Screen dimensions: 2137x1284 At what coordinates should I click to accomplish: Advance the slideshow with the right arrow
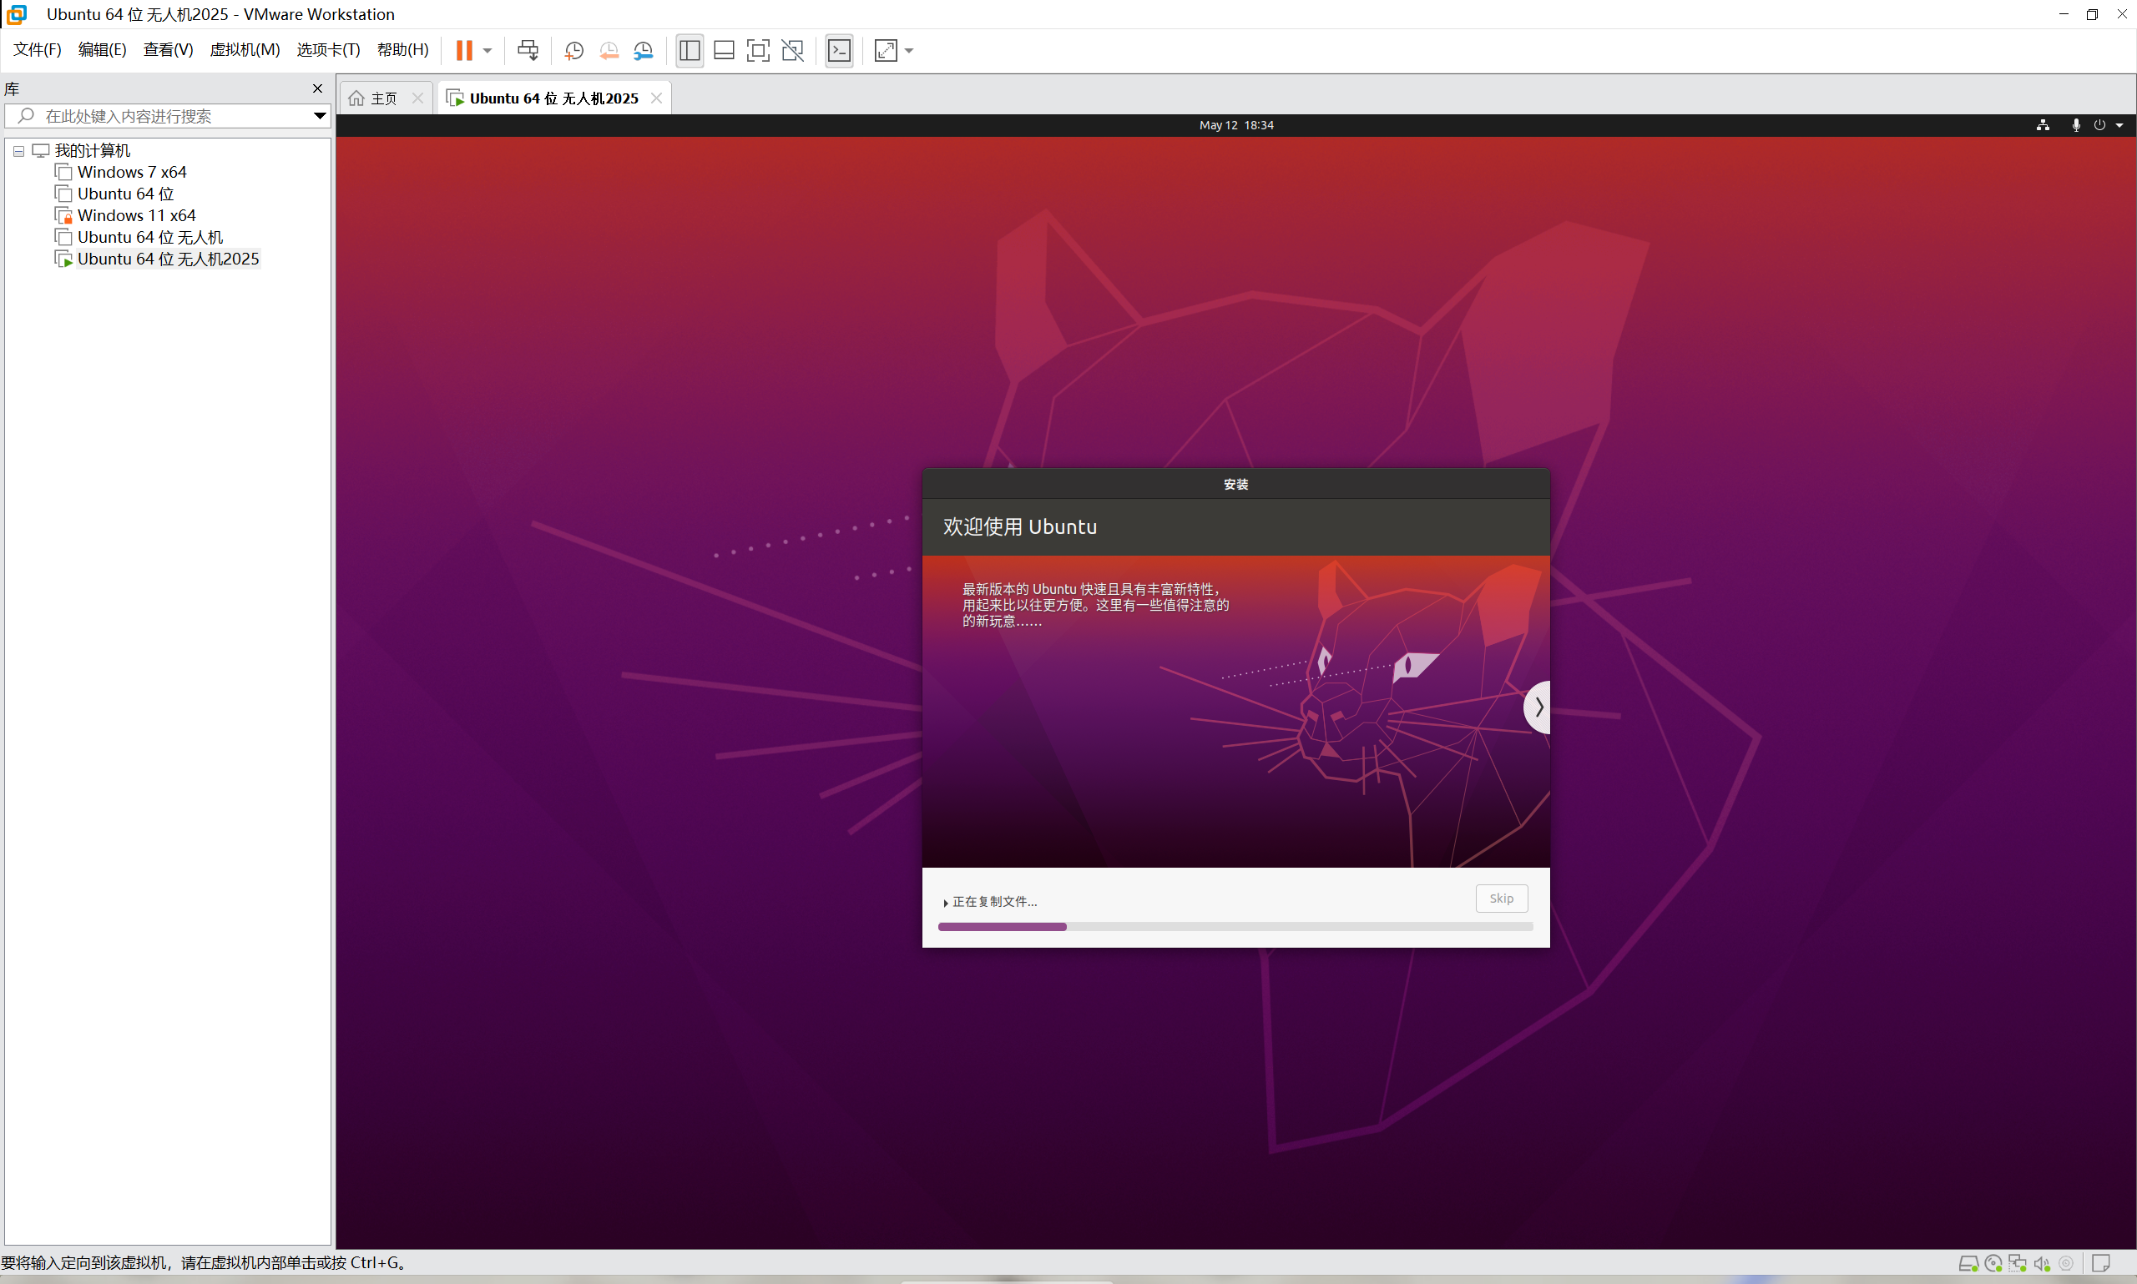tap(1537, 707)
